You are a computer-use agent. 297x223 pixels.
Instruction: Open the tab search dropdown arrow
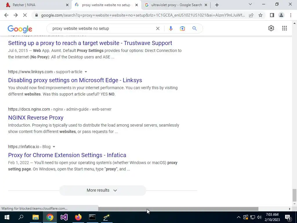pos(250,4)
